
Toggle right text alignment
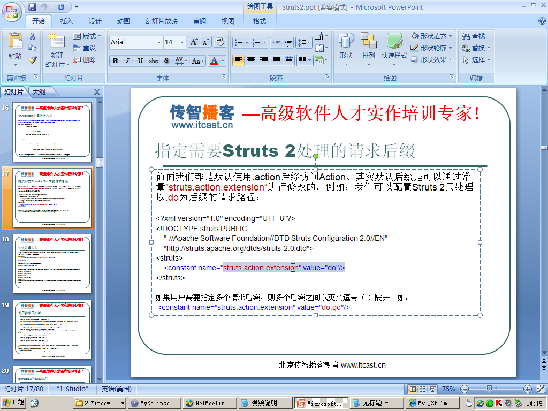(x=264, y=61)
